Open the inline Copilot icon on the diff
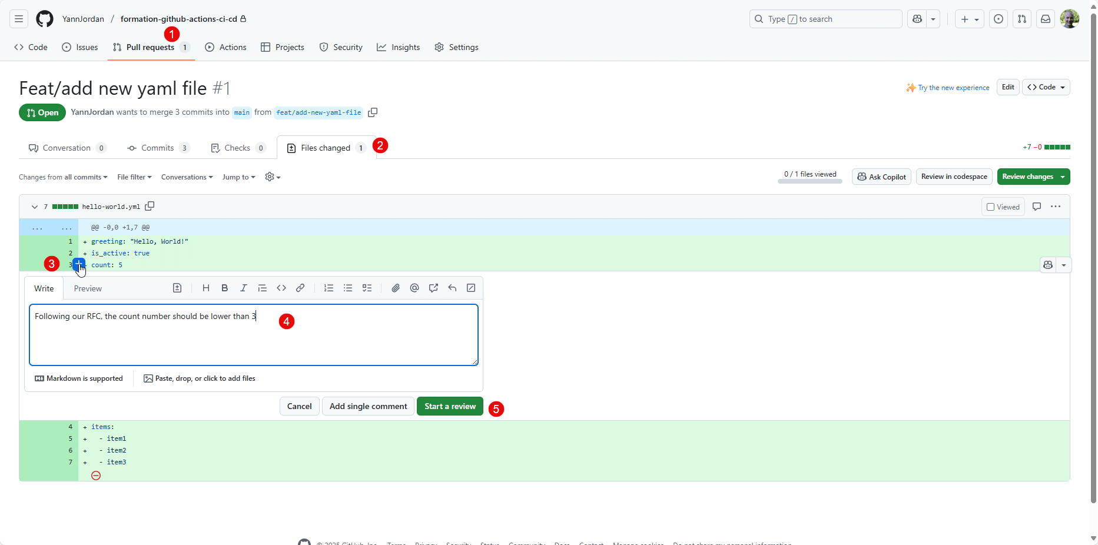 1048,265
